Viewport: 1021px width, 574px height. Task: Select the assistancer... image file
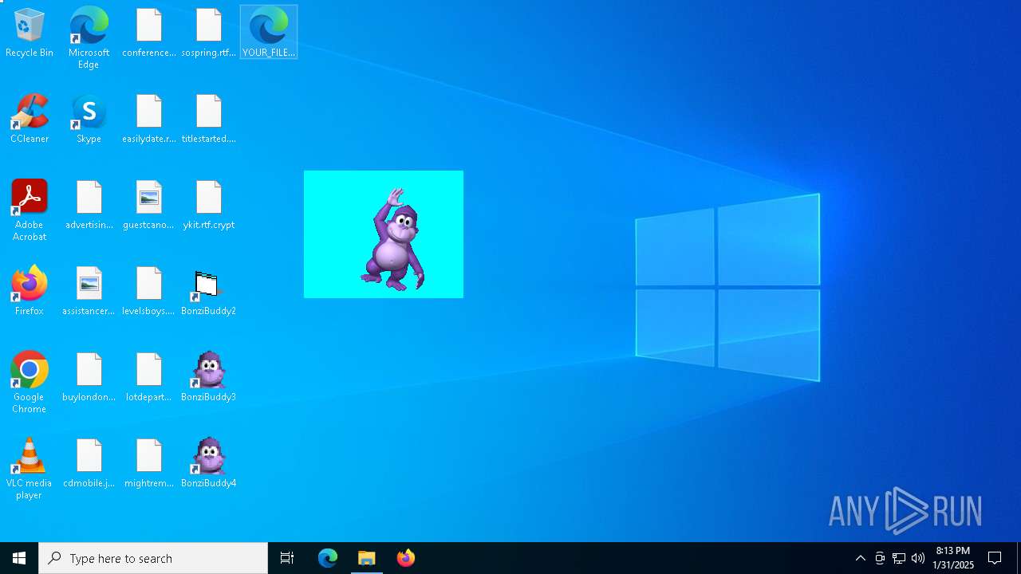[89, 291]
